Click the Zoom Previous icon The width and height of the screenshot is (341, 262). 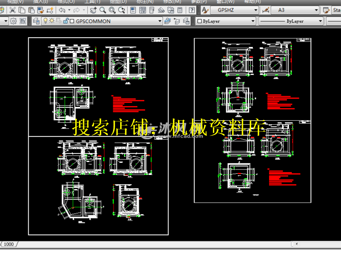pyautogui.click(x=121, y=10)
